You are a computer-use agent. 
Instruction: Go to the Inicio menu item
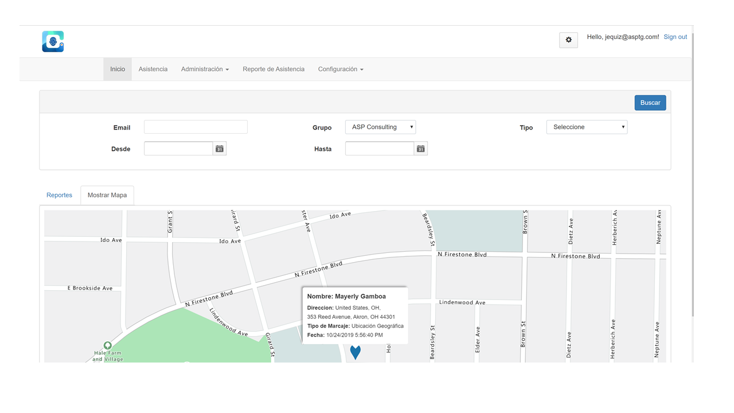tap(118, 69)
